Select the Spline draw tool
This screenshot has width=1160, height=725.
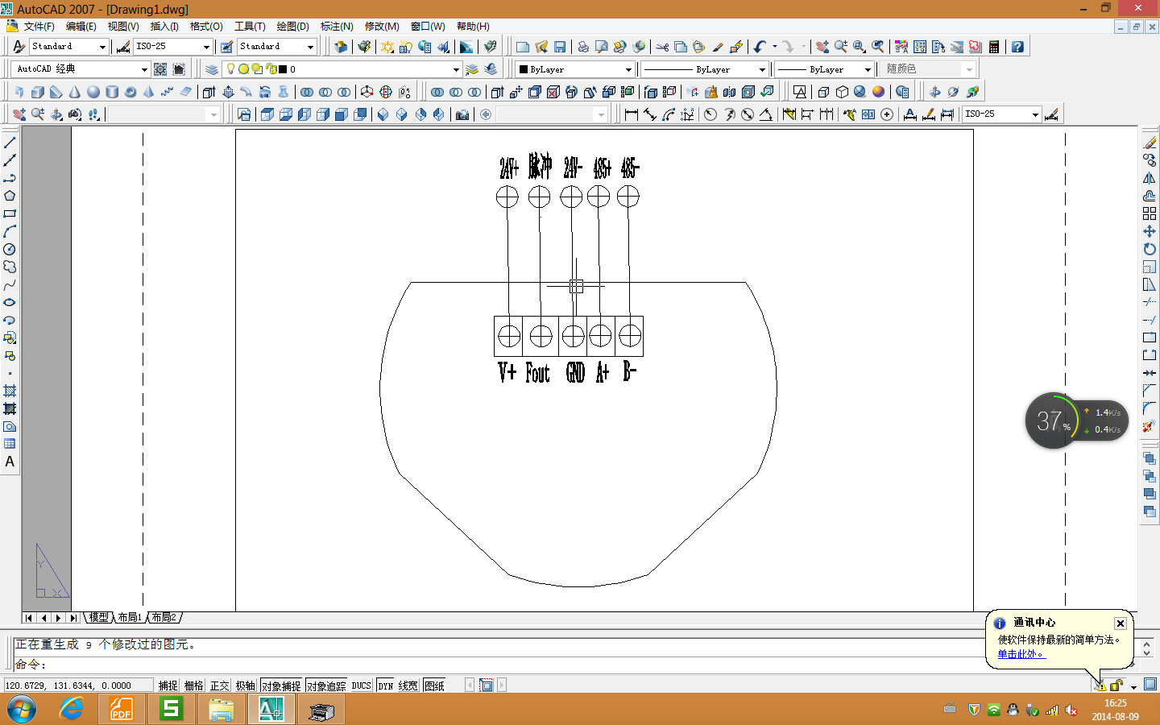10,284
